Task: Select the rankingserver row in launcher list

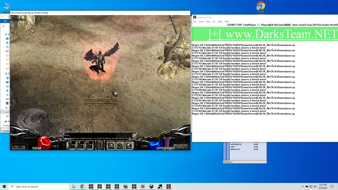Action: (x=244, y=144)
